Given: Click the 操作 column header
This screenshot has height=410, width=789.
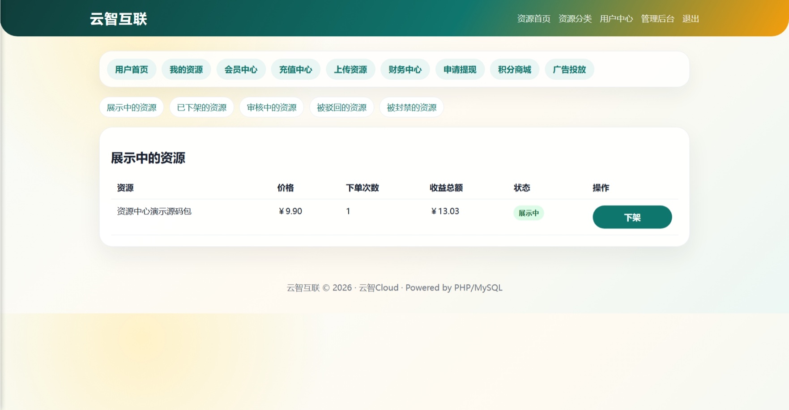Looking at the screenshot, I should click(601, 188).
